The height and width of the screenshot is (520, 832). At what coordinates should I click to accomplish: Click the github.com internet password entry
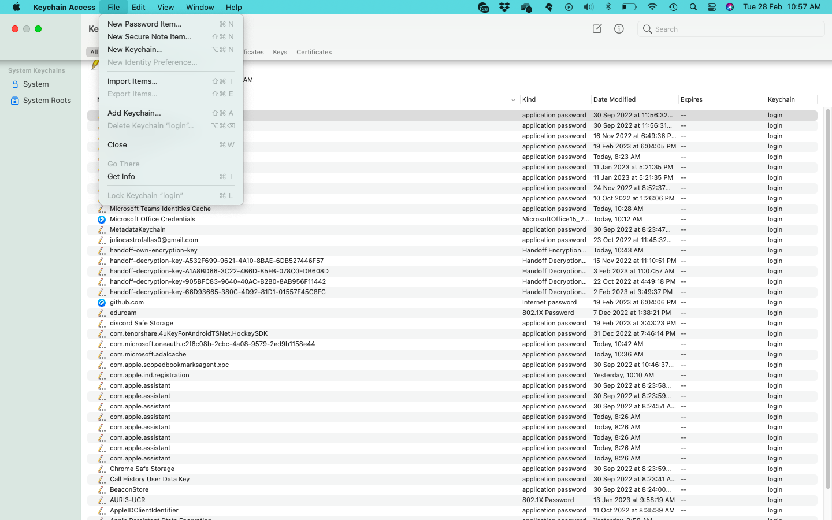(127, 302)
